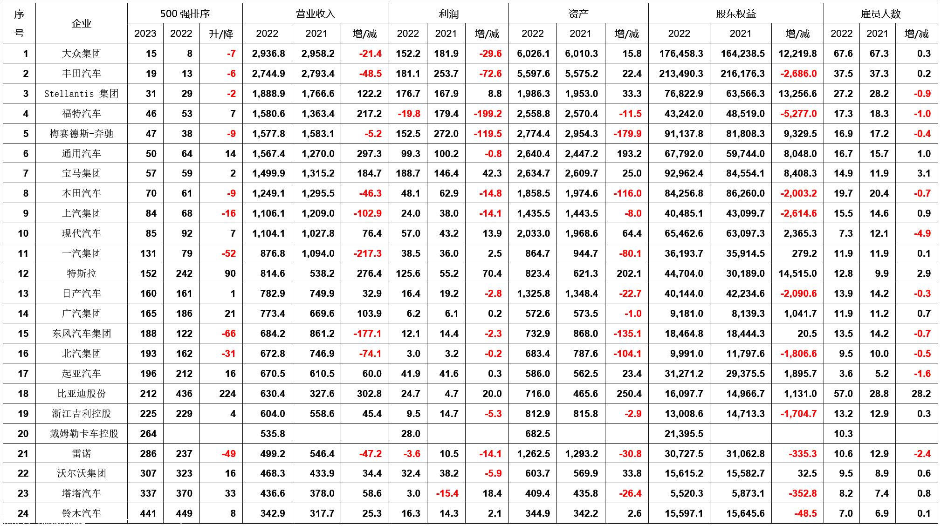Click the 资产 header cell
This screenshot has height=526, width=941.
[578, 14]
